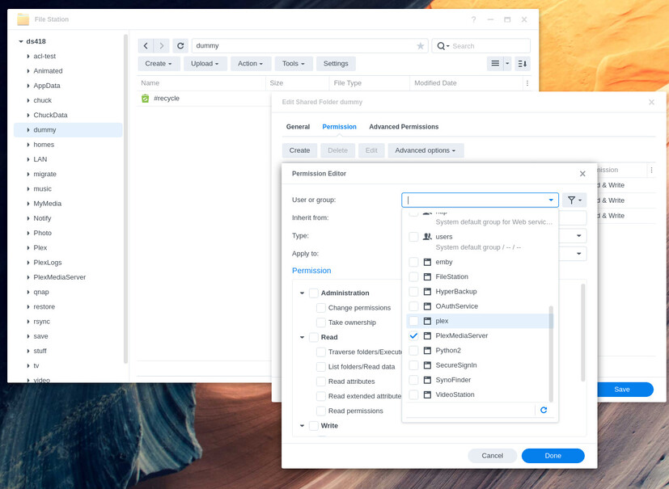Tick the OAuthService checkbox
Viewport: 669px width, 489px height.
click(413, 306)
